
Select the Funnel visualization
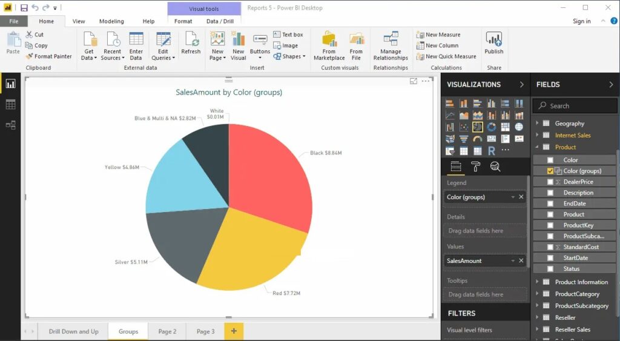point(464,139)
